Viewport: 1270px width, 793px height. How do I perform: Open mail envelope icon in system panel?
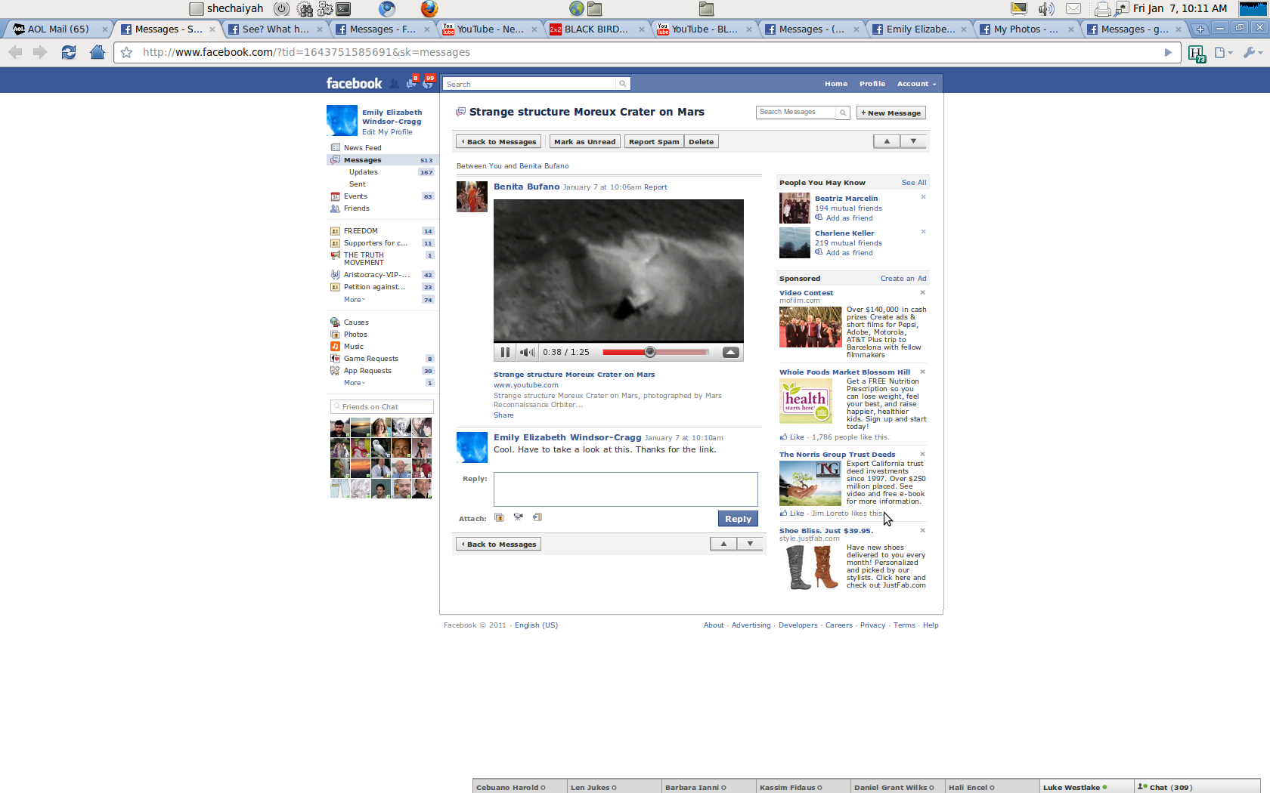tap(1073, 8)
